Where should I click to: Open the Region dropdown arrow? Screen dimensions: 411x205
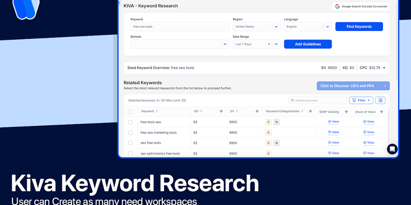[276, 26]
